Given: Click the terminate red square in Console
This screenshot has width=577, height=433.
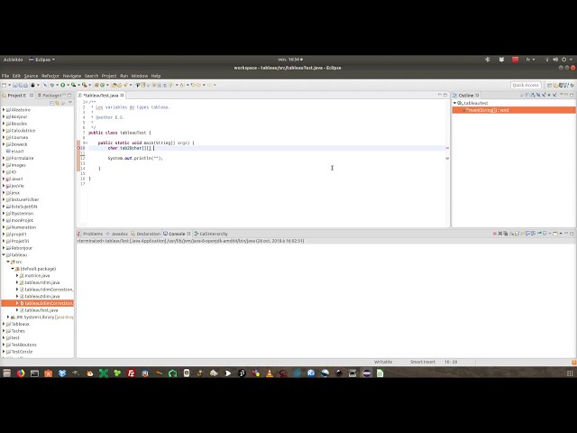Looking at the screenshot, I should (x=495, y=234).
